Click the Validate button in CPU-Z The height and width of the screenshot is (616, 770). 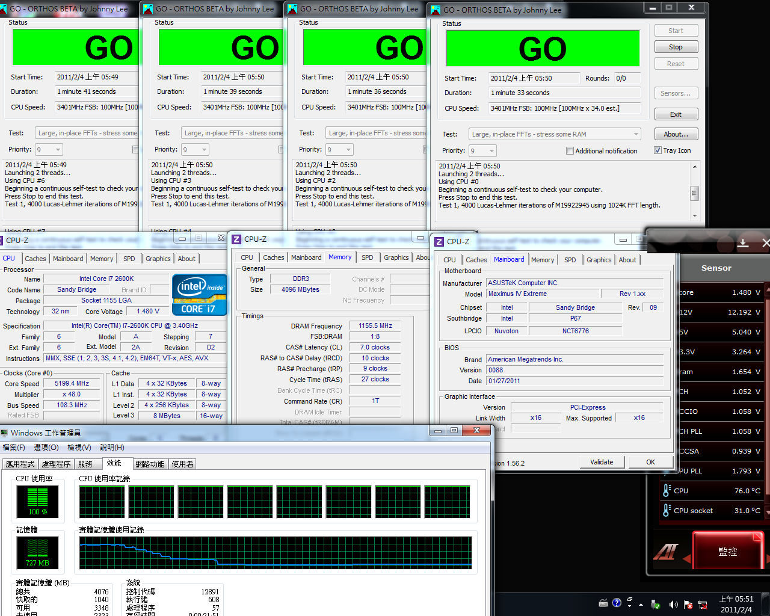coord(602,462)
